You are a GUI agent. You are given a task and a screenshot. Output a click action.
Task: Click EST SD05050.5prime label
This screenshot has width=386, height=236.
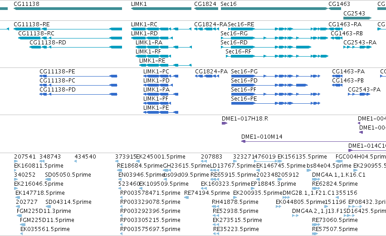[x=68, y=175]
